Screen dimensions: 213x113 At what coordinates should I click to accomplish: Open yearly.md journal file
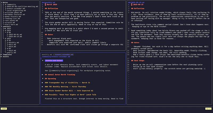11,53
